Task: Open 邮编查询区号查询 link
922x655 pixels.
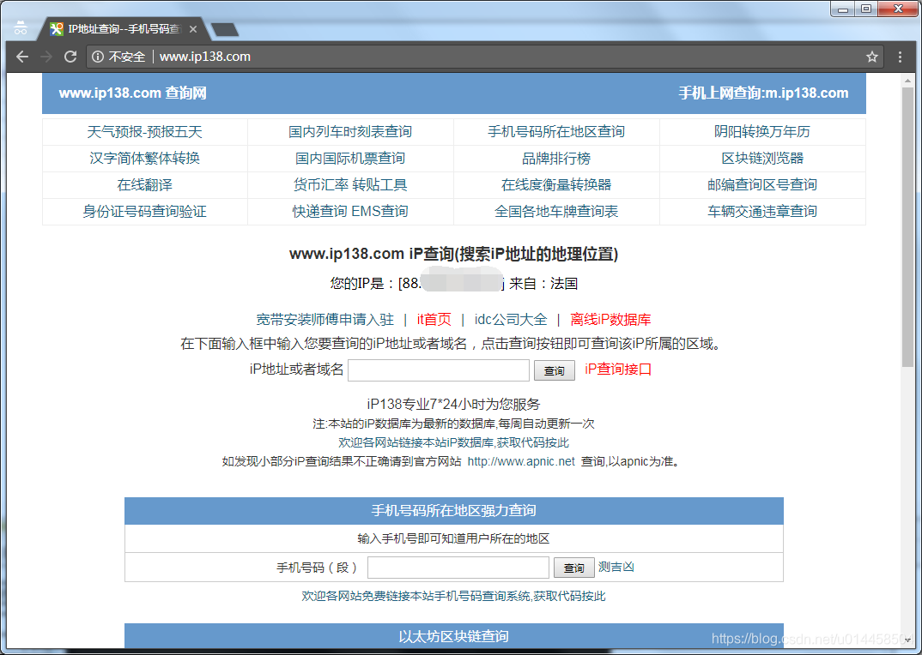Action: pos(762,185)
